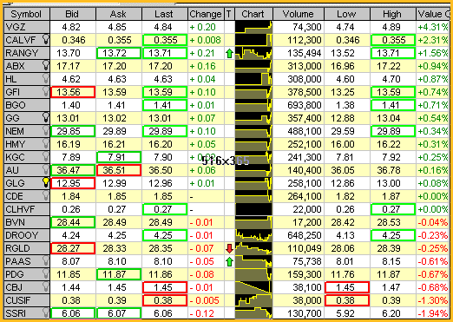This screenshot has height=322, width=453.
Task: Sort by the Change column header
Action: click(206, 14)
